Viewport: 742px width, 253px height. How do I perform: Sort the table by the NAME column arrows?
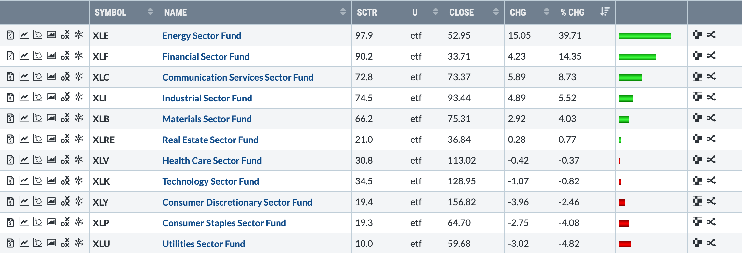[343, 12]
